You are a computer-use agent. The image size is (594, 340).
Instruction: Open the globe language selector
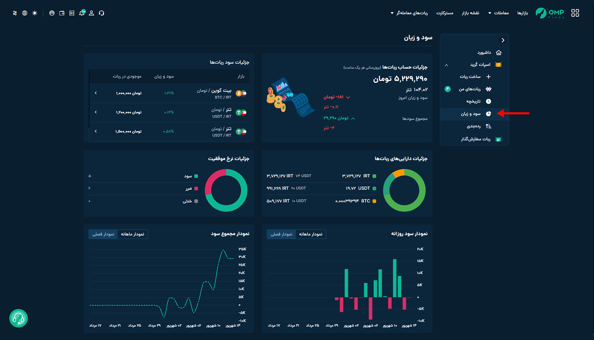25,13
